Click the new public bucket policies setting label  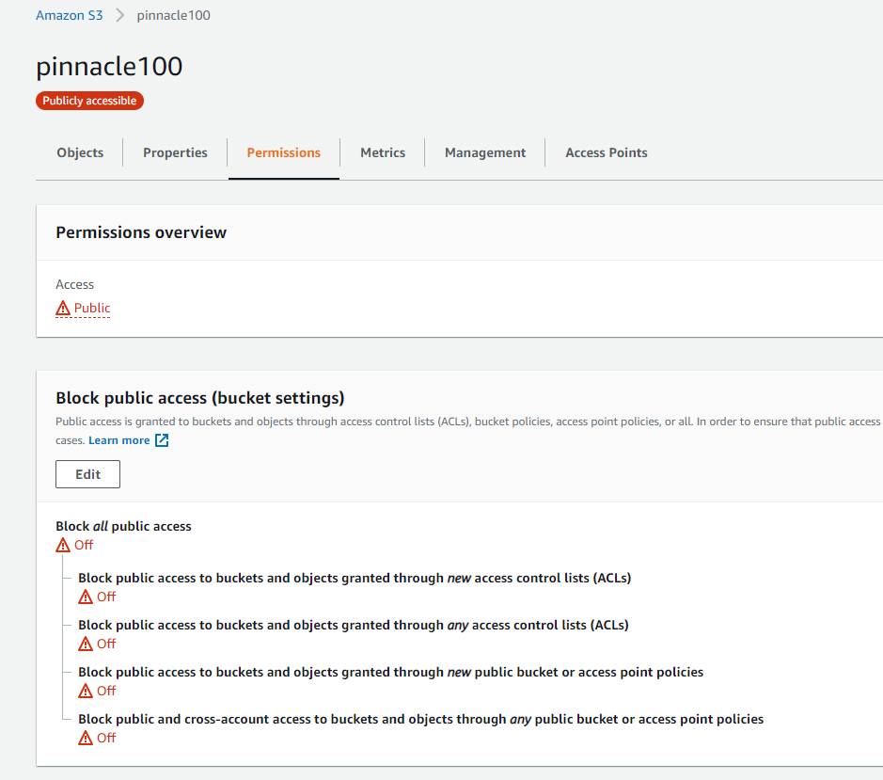click(x=391, y=672)
